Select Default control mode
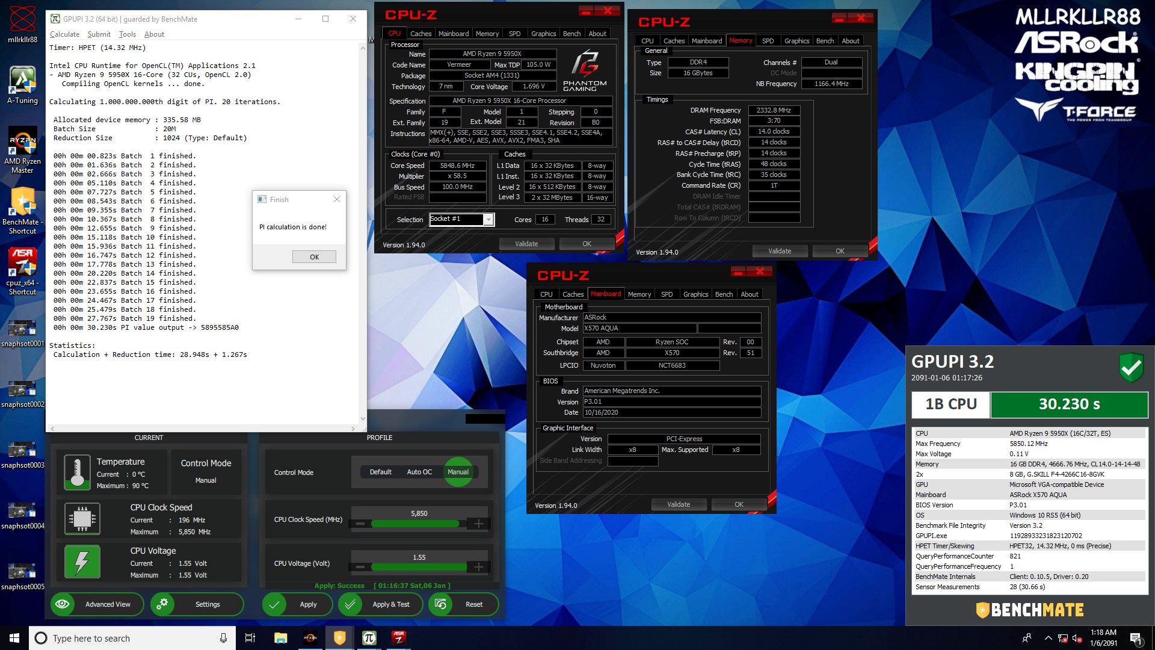The height and width of the screenshot is (650, 1155). [x=380, y=472]
